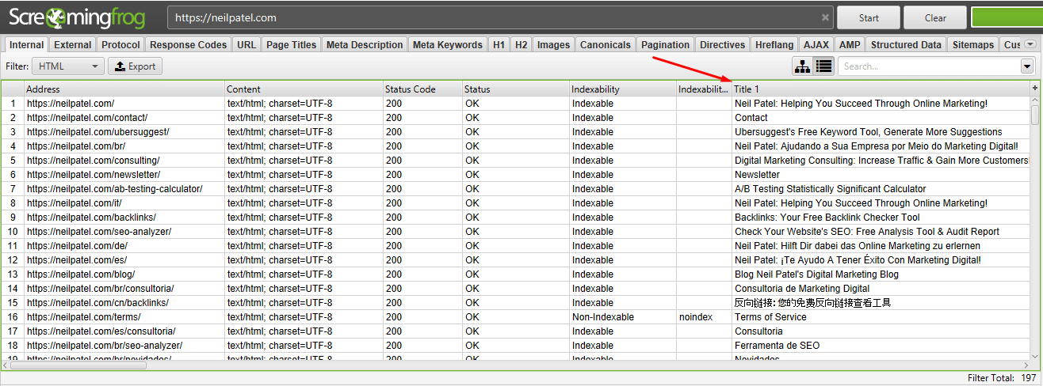Select the https://neilpatel.com/seo-analyzer/ address
Viewport: 1043px width, 386px height.
click(99, 232)
